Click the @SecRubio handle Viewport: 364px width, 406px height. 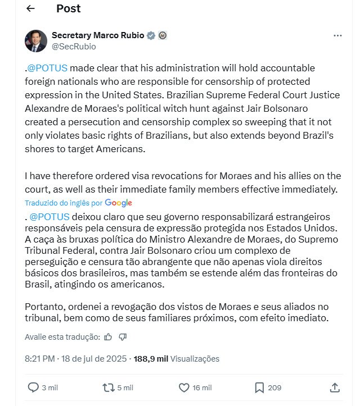[74, 47]
